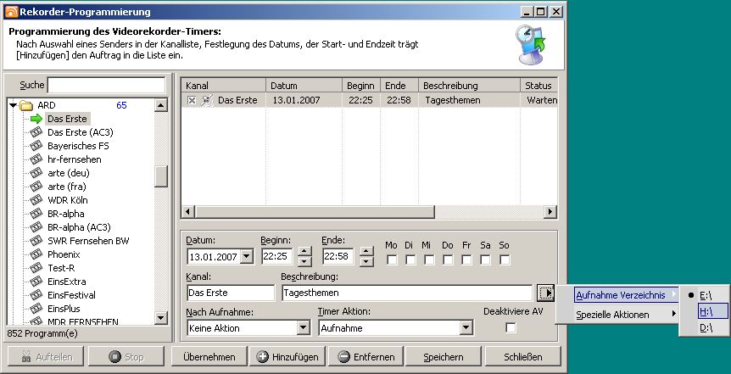Screen dimensions: 731x374
Task: Open the Nach Aufnahme dropdown
Action: click(x=304, y=328)
